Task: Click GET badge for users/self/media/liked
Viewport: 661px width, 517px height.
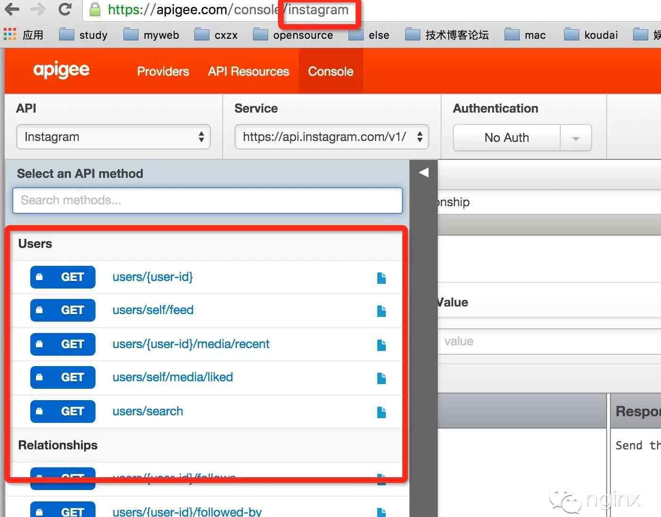Action: 63,377
